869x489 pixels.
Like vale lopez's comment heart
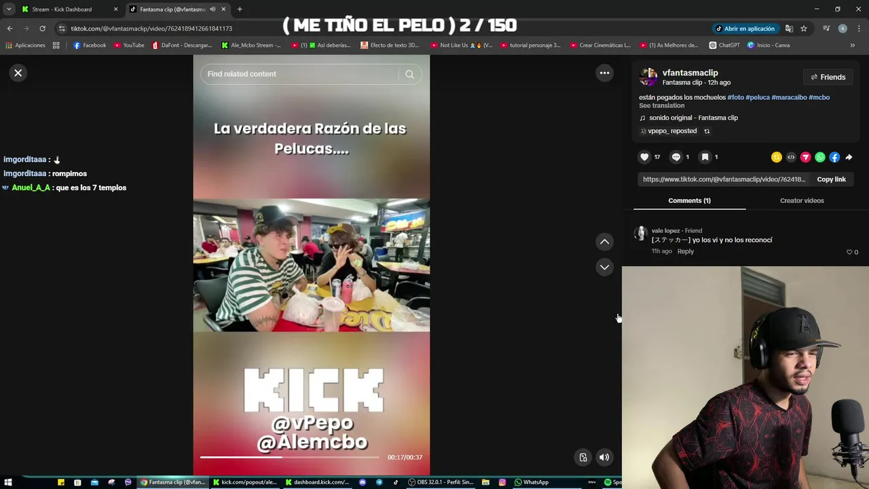(x=849, y=252)
